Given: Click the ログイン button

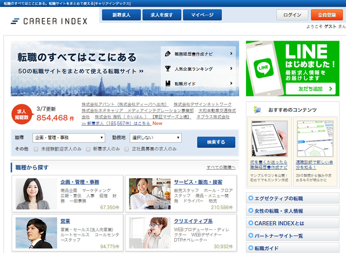Looking at the screenshot, I should click(x=292, y=15).
